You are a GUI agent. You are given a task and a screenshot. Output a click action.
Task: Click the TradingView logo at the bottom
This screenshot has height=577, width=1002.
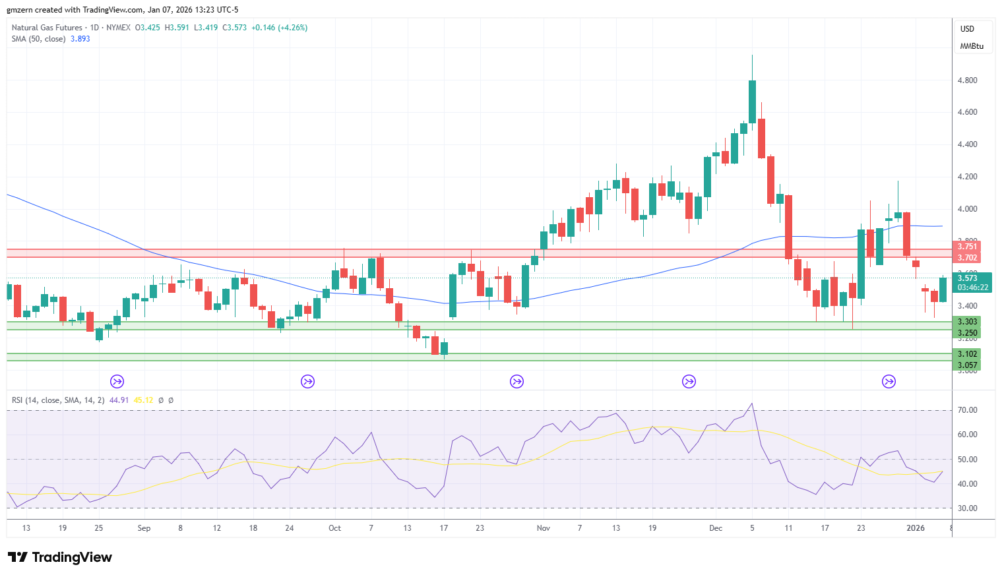click(60, 557)
